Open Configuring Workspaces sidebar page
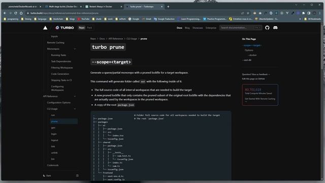Viewport: 325px width, 183px height. [x=57, y=88]
